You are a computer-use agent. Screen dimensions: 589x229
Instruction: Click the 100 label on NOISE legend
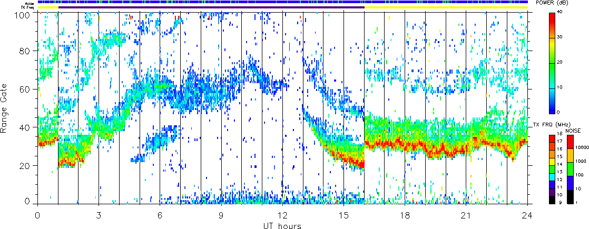tap(579, 175)
